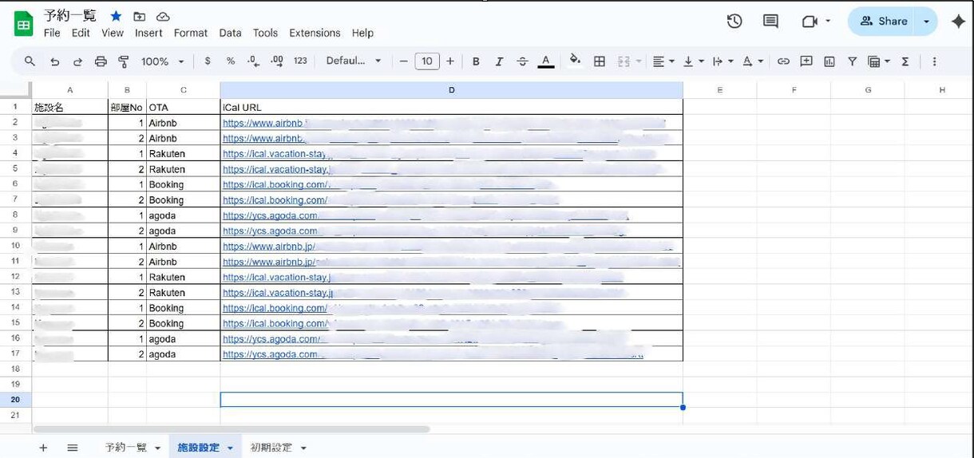Image resolution: width=974 pixels, height=458 pixels.
Task: Toggle bold formatting
Action: (476, 61)
